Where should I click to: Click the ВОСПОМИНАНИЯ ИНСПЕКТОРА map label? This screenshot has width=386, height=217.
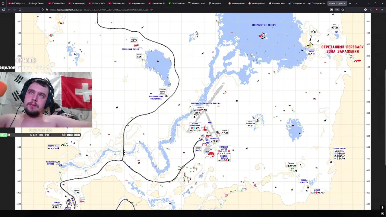156,98
